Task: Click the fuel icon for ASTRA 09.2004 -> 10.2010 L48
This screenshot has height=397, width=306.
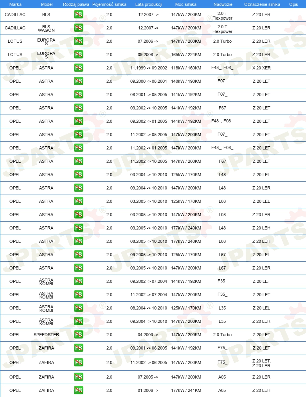Action: 79,188
